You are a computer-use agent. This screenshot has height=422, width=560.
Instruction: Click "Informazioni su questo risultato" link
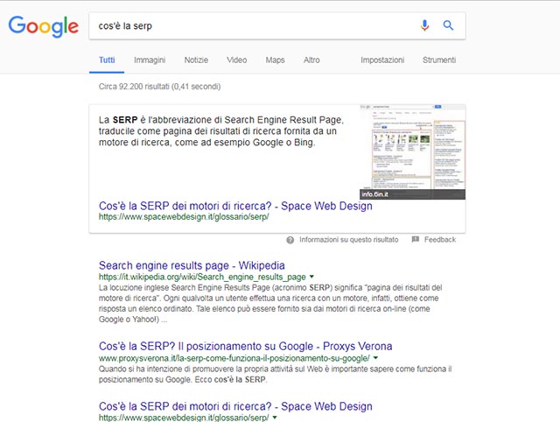[x=348, y=240]
